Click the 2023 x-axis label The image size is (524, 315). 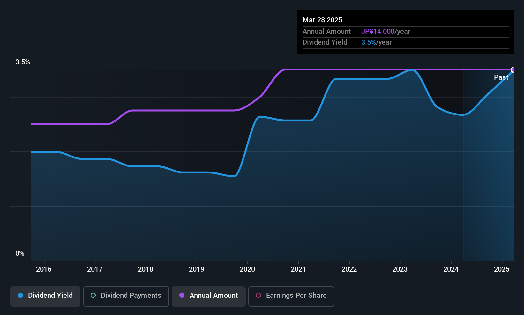pos(400,269)
